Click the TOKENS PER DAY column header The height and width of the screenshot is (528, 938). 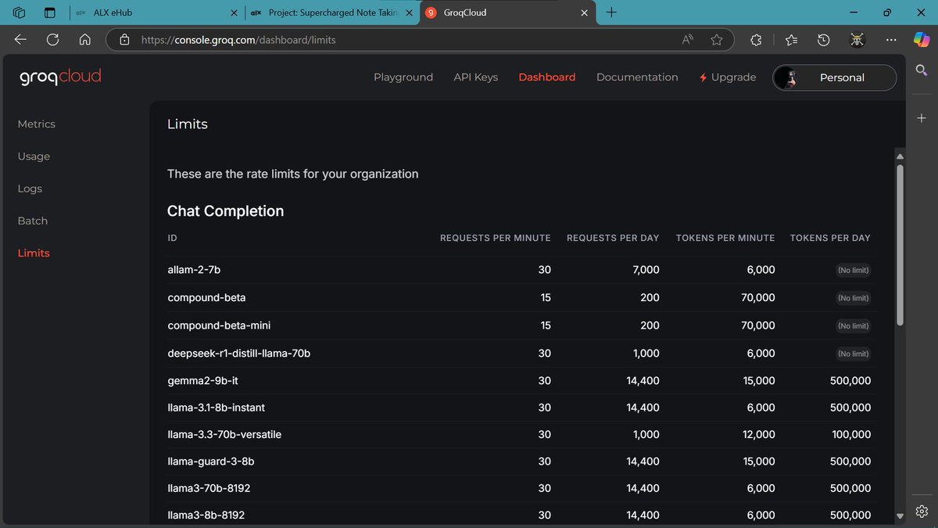830,238
